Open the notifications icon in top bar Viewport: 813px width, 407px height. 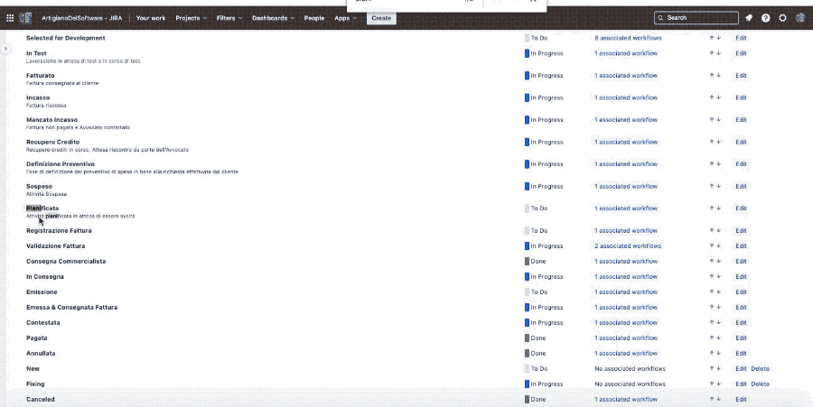pos(749,18)
